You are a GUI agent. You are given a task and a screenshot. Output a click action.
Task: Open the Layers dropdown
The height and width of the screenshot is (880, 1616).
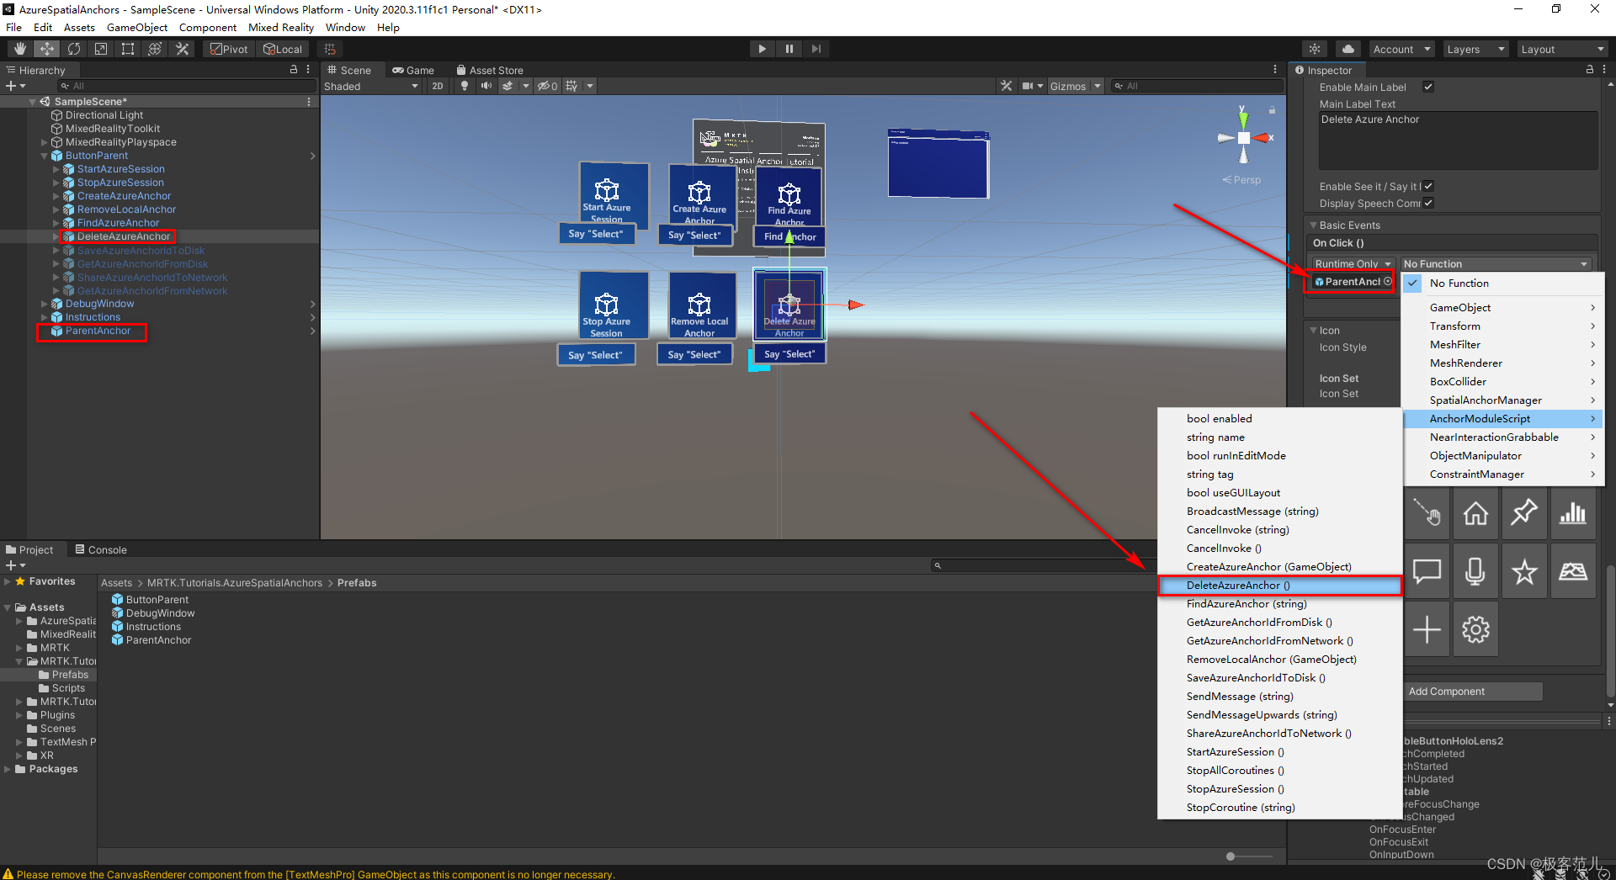coord(1475,49)
